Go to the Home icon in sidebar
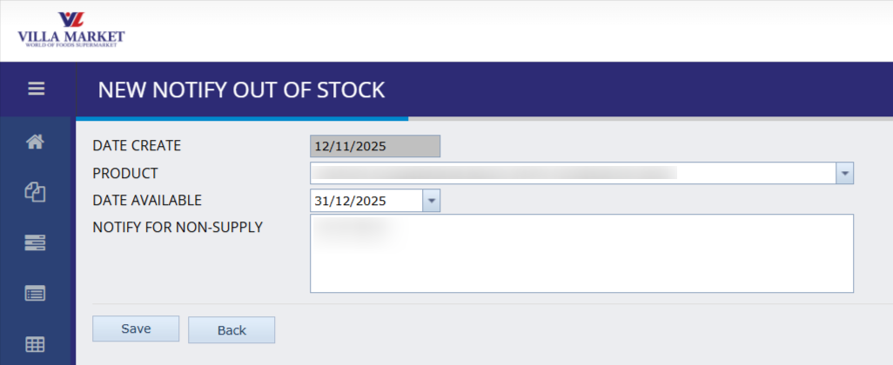893x365 pixels. pos(36,143)
